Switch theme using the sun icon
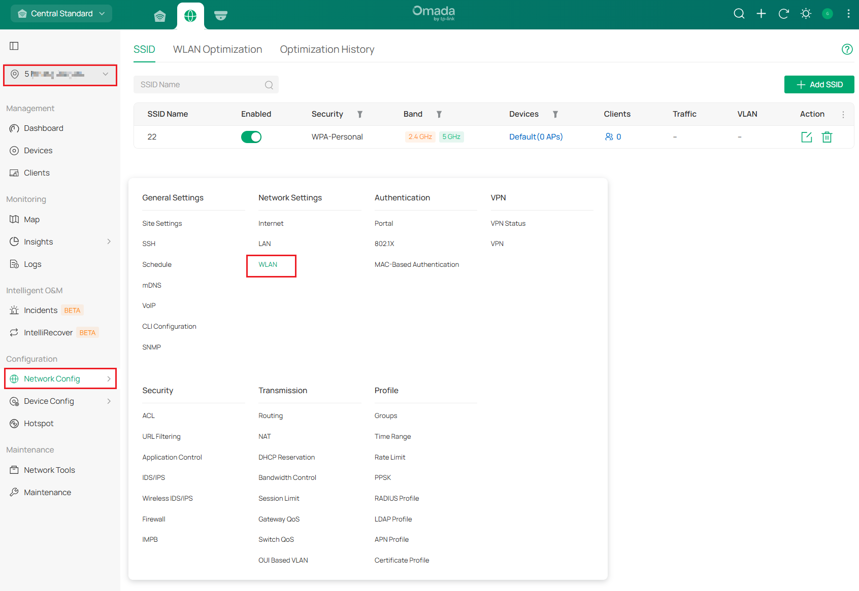The height and width of the screenshot is (591, 859). click(806, 14)
